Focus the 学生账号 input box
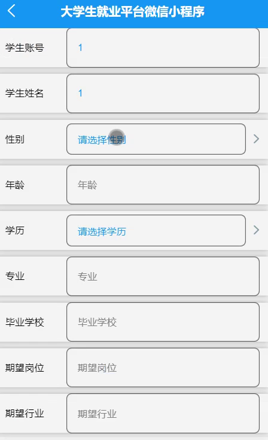The height and width of the screenshot is (440, 268). (x=163, y=48)
